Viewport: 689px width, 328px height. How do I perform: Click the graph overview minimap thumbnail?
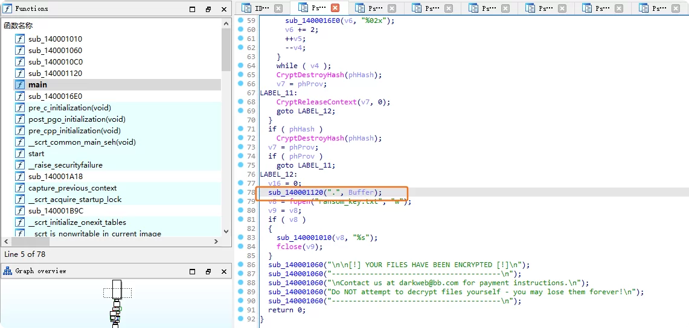(x=117, y=303)
